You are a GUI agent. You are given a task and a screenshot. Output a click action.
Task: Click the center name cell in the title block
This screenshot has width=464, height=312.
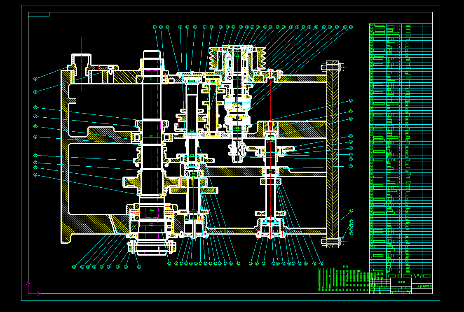[x=401, y=282]
